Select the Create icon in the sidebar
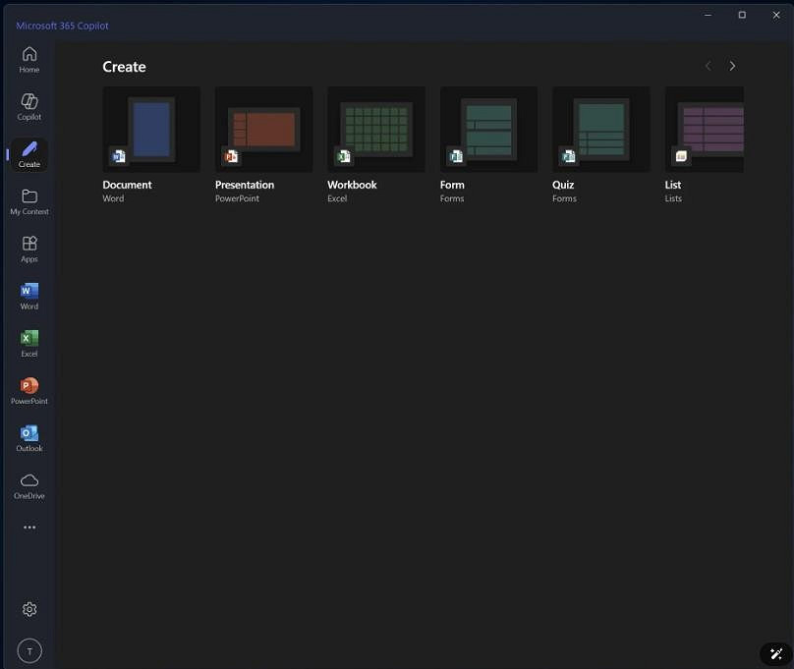The image size is (794, 669). [x=28, y=154]
